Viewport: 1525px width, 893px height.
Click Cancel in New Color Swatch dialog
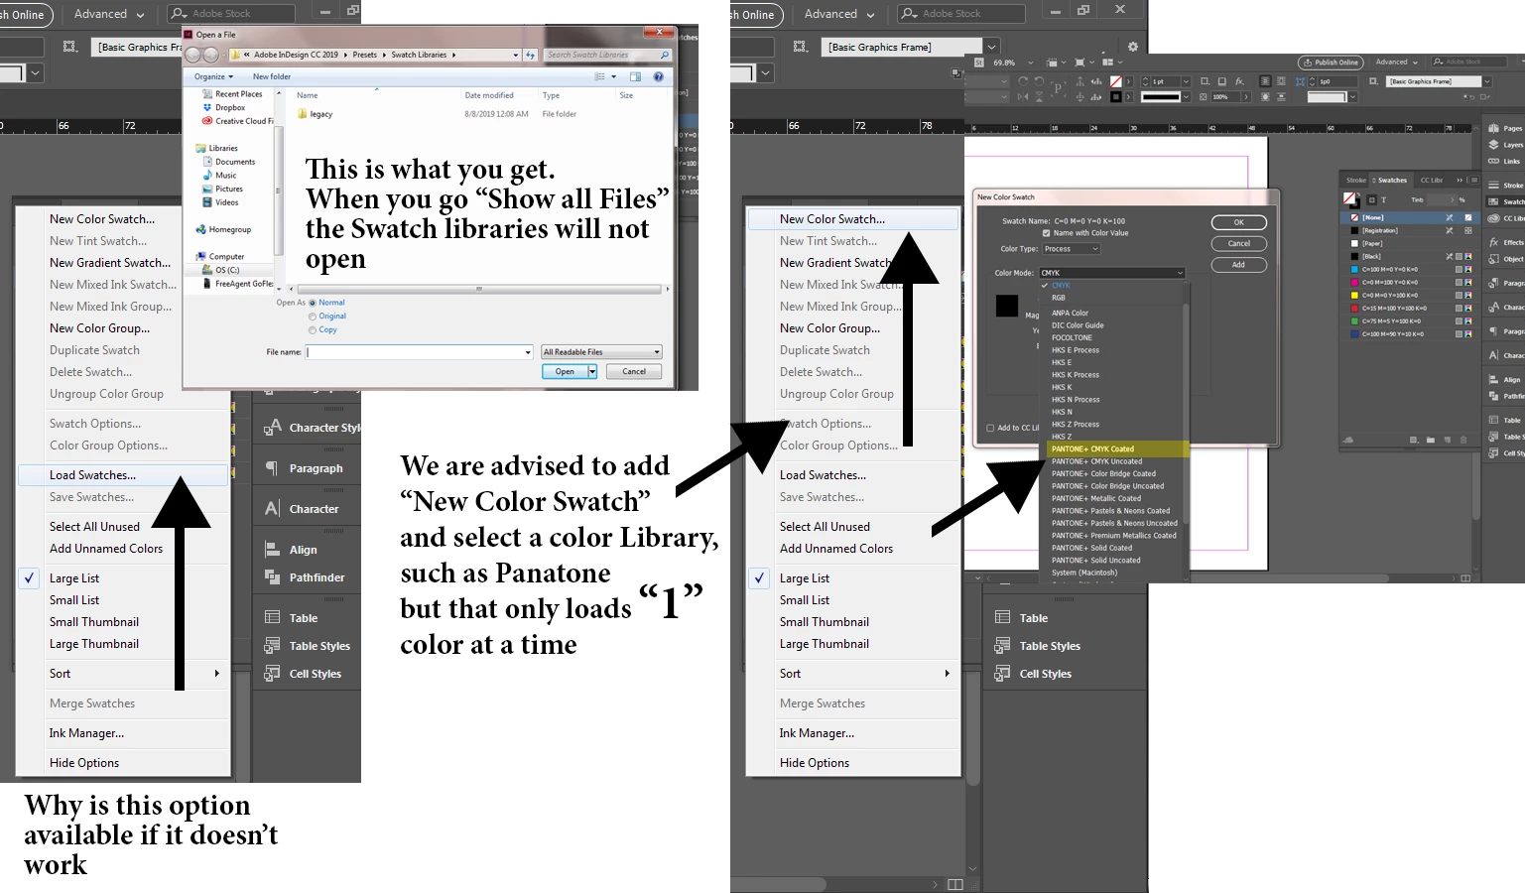pos(1239,243)
